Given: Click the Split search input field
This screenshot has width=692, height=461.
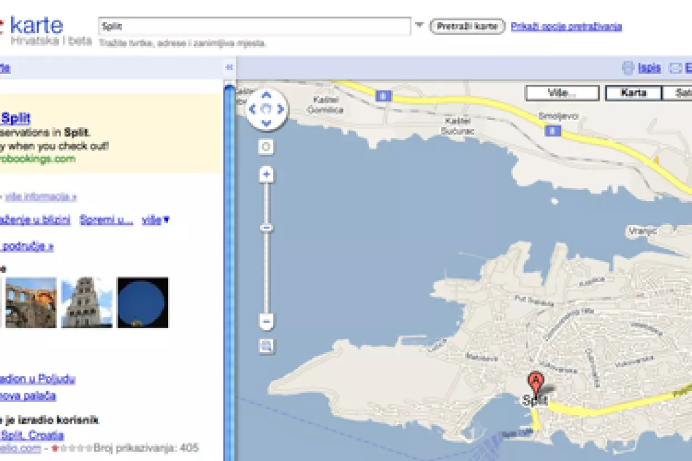Looking at the screenshot, I should tap(255, 27).
